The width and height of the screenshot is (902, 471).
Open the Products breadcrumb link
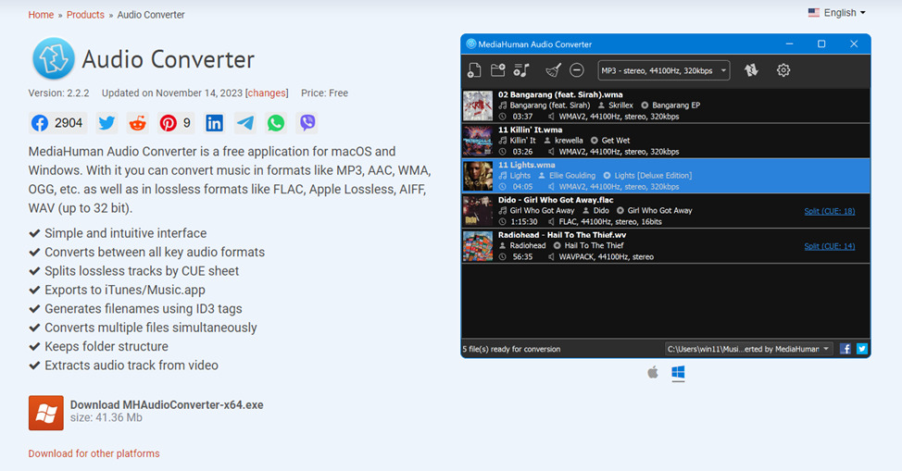tap(85, 15)
